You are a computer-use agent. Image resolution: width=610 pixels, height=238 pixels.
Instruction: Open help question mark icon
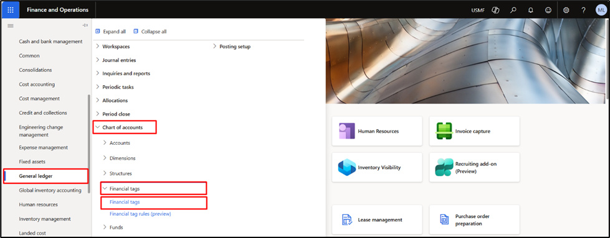point(584,11)
